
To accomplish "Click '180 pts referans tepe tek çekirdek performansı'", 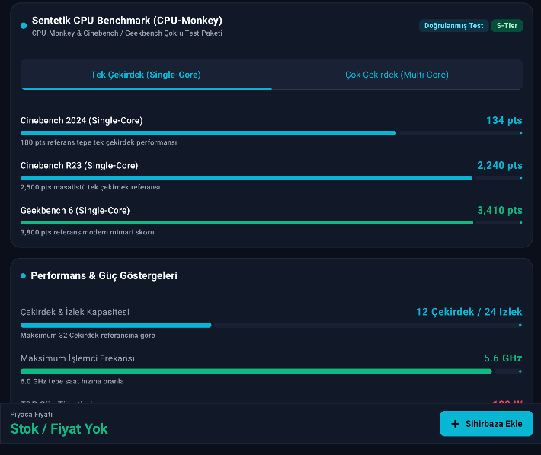I will [99, 142].
